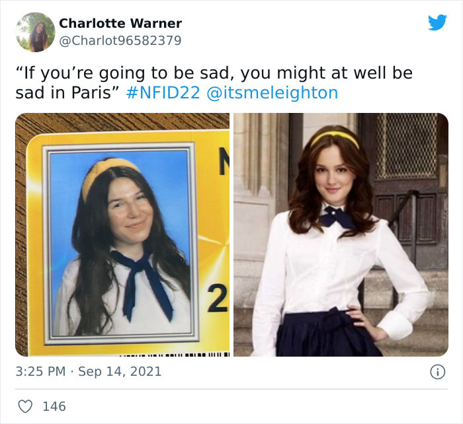Click the Charlotte Warner display name
Screen dimensions: 463x424
point(120,23)
